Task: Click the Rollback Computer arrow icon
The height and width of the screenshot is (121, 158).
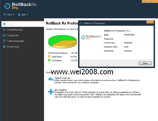Action: click(x=51, y=80)
